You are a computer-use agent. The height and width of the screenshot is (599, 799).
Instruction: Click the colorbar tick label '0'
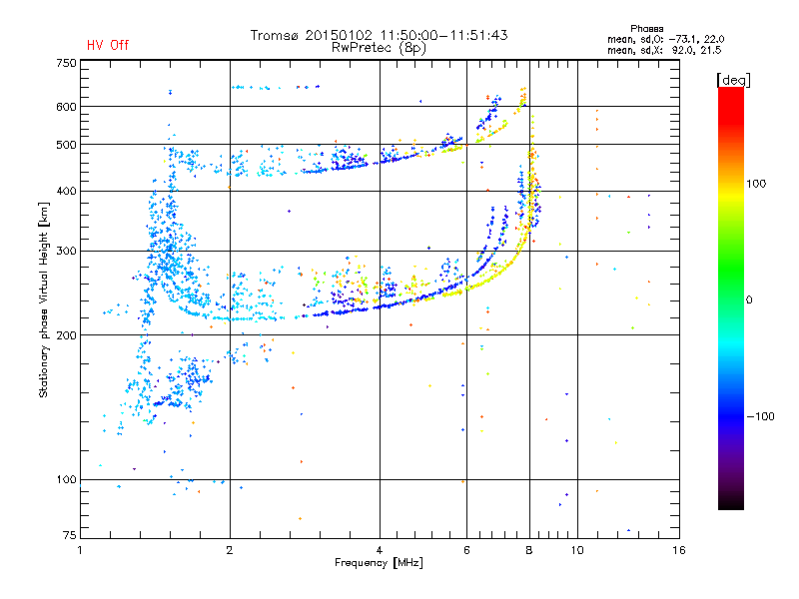pyautogui.click(x=749, y=300)
